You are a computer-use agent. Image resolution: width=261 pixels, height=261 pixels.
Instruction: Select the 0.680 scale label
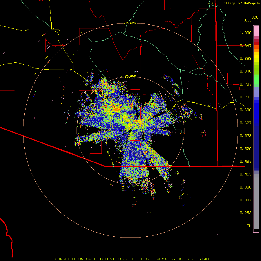click(246, 110)
